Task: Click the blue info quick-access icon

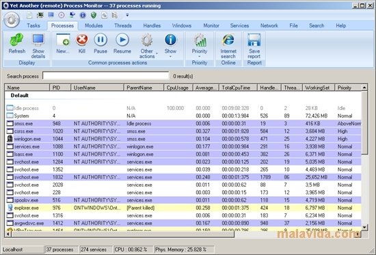Action: [x=83, y=15]
